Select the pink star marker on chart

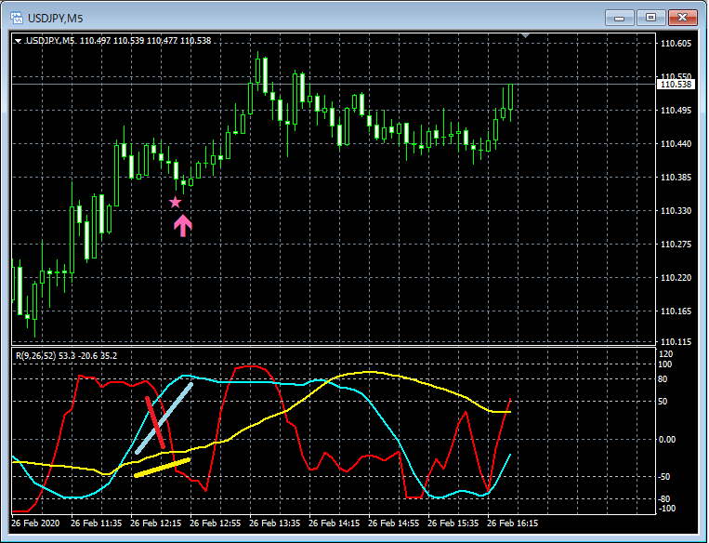click(x=176, y=203)
